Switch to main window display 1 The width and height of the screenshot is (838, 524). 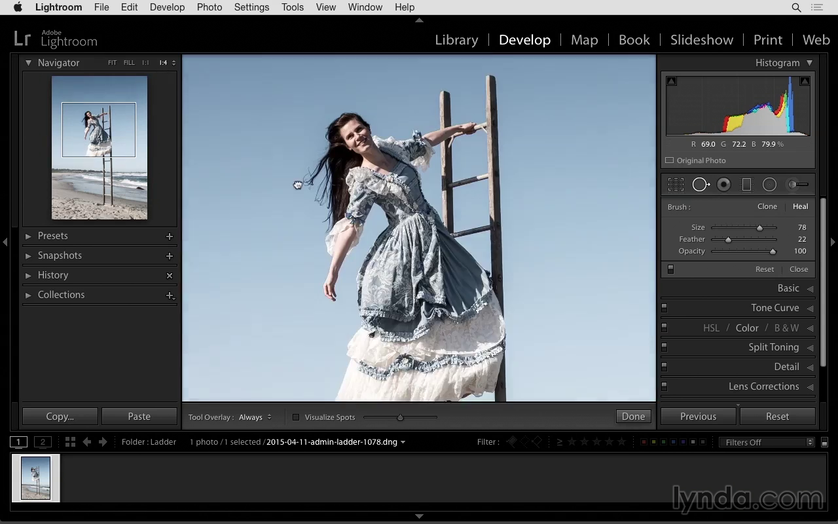(x=19, y=442)
